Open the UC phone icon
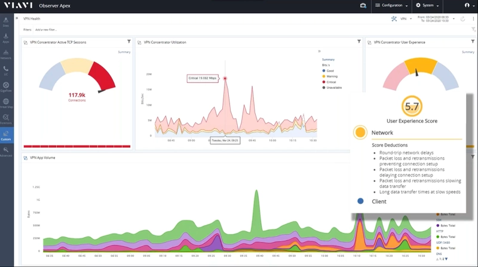 tap(6, 70)
